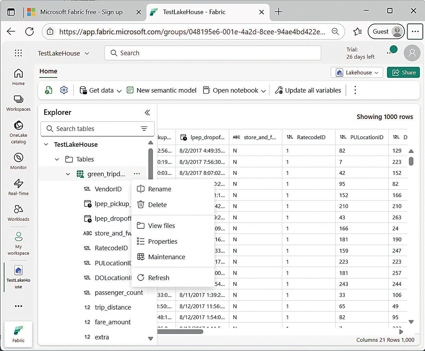
Task: Click Update all variables
Action: [308, 90]
